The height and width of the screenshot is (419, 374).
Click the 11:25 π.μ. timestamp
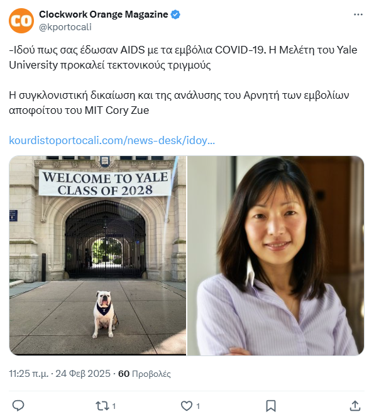click(x=28, y=374)
